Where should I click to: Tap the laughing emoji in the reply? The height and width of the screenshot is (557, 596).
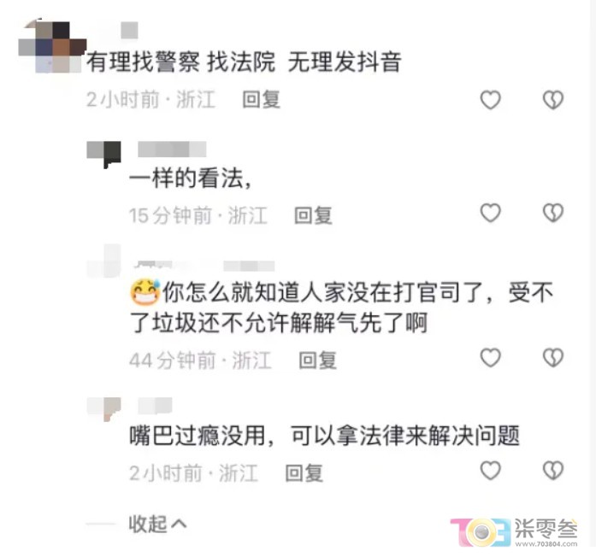(x=145, y=292)
